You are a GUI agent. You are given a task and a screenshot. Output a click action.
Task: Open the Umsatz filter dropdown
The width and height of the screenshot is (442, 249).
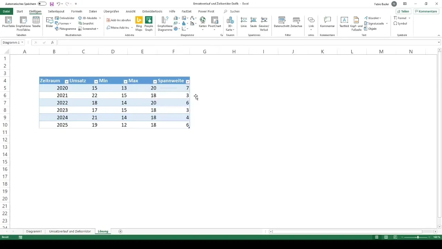click(x=96, y=81)
